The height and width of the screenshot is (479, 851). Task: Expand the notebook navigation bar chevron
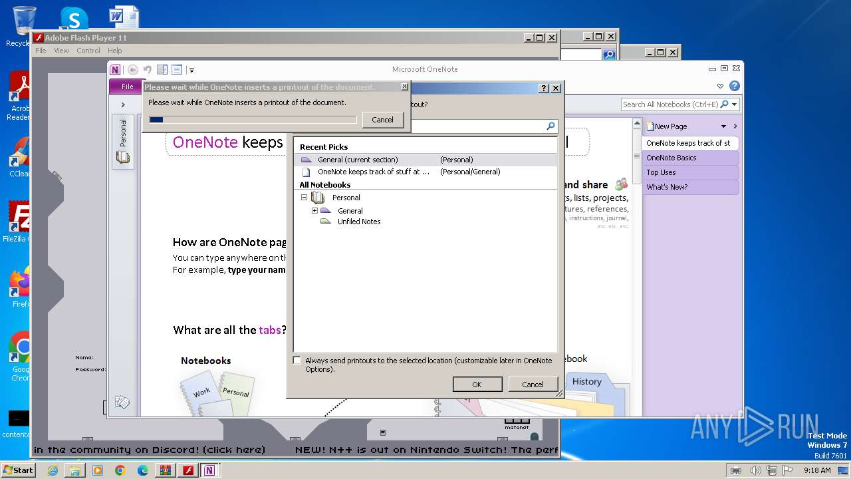[x=123, y=104]
